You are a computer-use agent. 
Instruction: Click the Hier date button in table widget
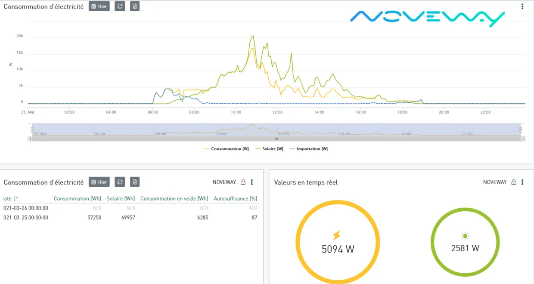99,182
